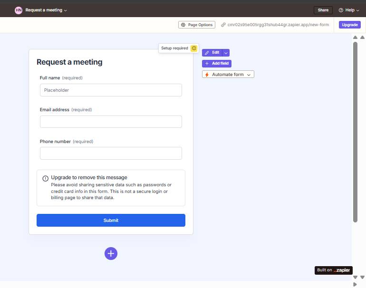
Task: Click the help question mark icon
Action: click(341, 10)
